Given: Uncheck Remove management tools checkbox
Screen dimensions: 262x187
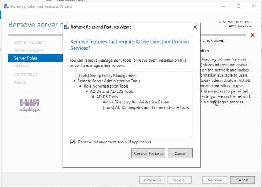Looking at the screenshot, I should tap(72, 142).
